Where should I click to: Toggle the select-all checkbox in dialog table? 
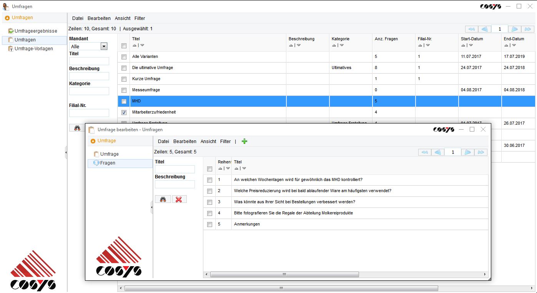(x=209, y=169)
